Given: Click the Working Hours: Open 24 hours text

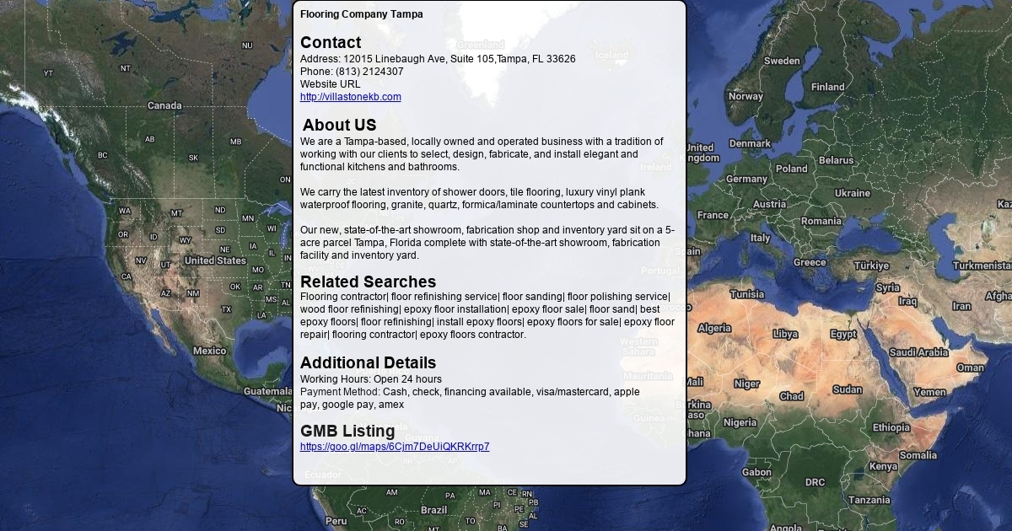Looking at the screenshot, I should click(370, 379).
